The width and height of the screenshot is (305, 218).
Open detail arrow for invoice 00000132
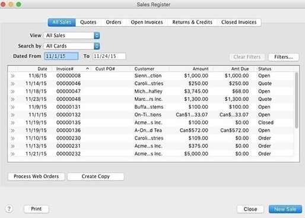[x=12, y=115]
